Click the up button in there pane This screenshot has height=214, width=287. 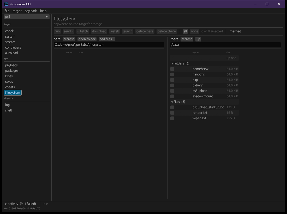coord(198,39)
